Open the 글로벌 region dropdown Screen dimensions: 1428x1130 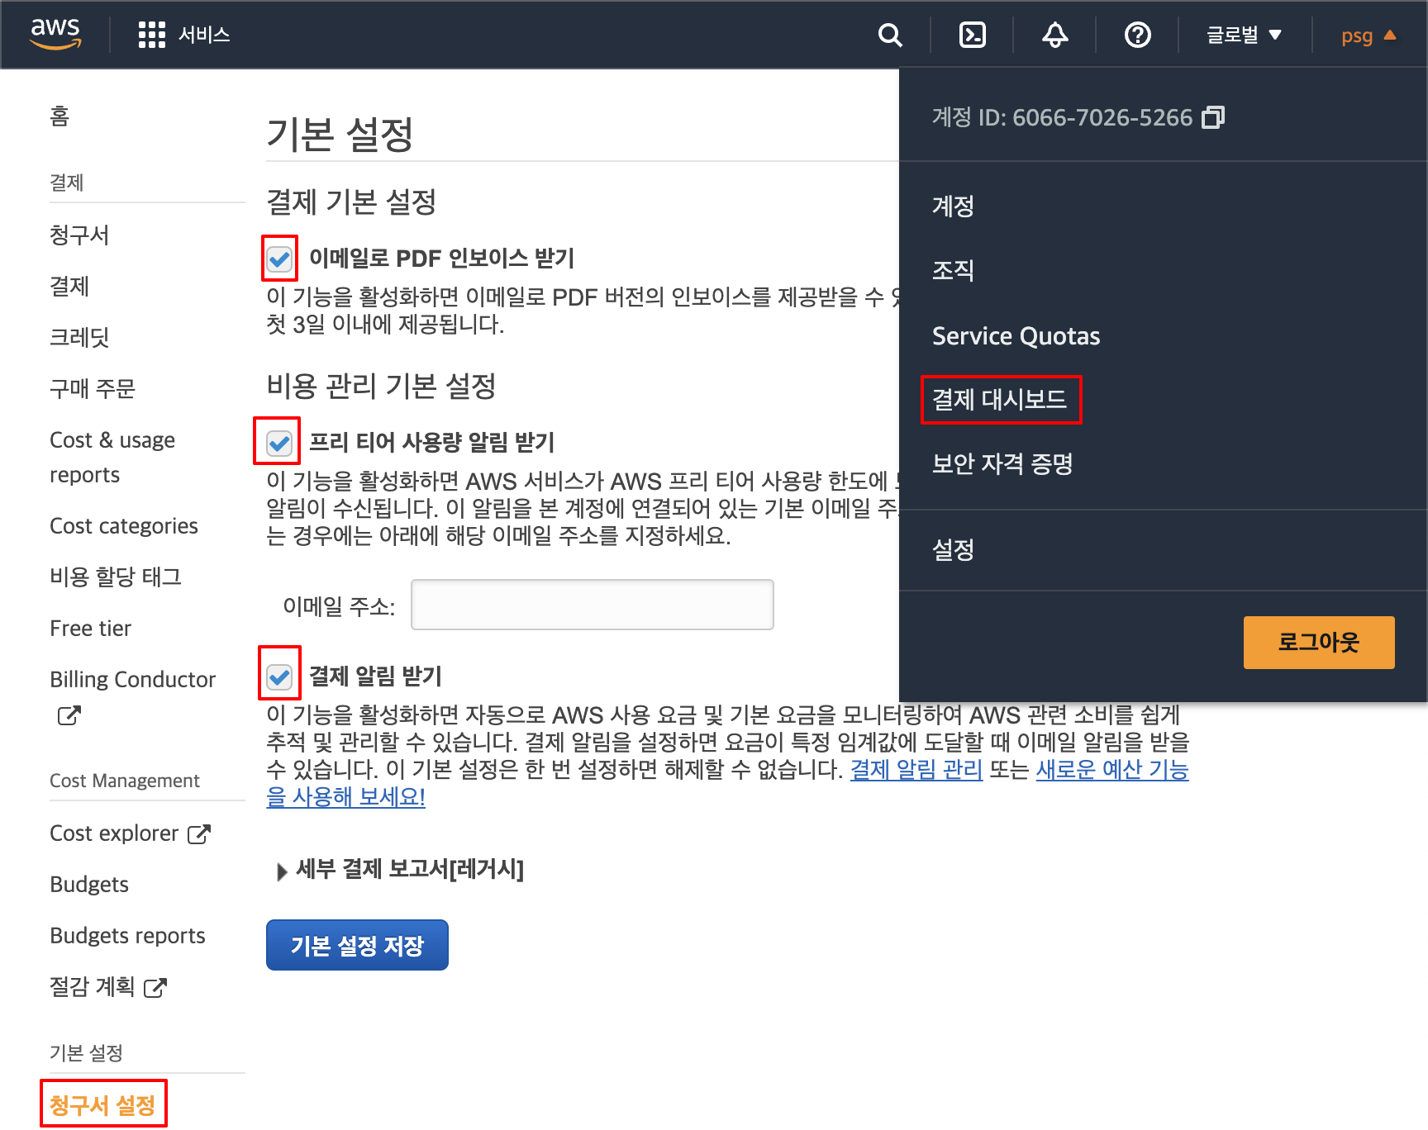1244,35
